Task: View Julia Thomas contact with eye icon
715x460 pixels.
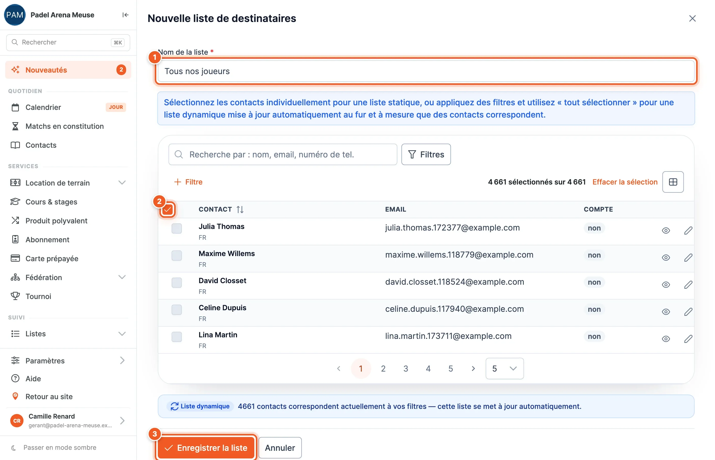Action: tap(665, 231)
